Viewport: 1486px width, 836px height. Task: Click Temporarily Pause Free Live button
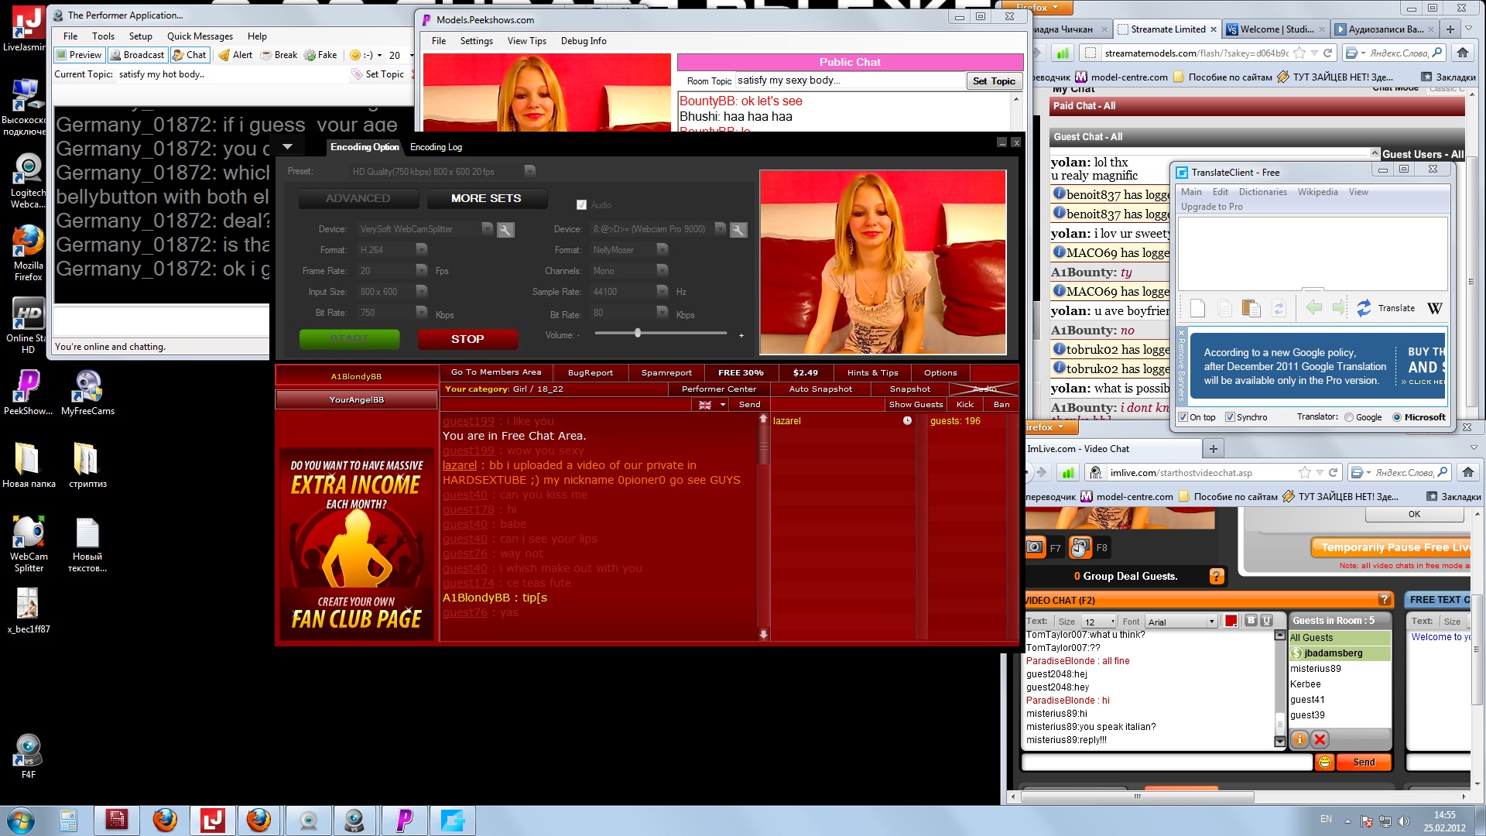(x=1391, y=547)
